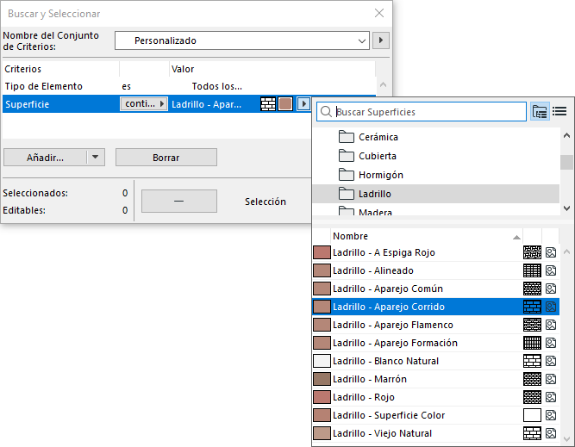Select Ladrillo - Viejo Natural surface

pyautogui.click(x=435, y=433)
